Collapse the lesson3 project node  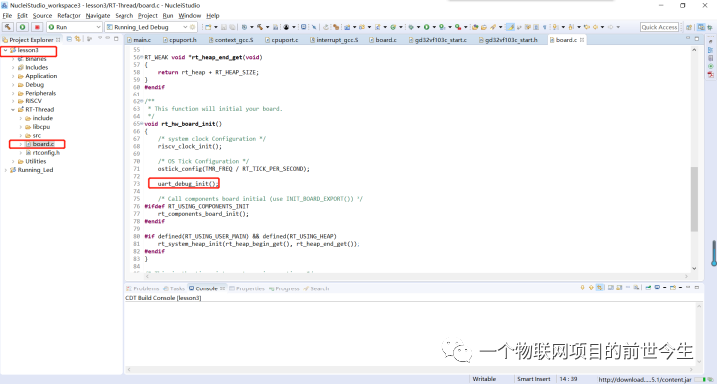[x=6, y=50]
